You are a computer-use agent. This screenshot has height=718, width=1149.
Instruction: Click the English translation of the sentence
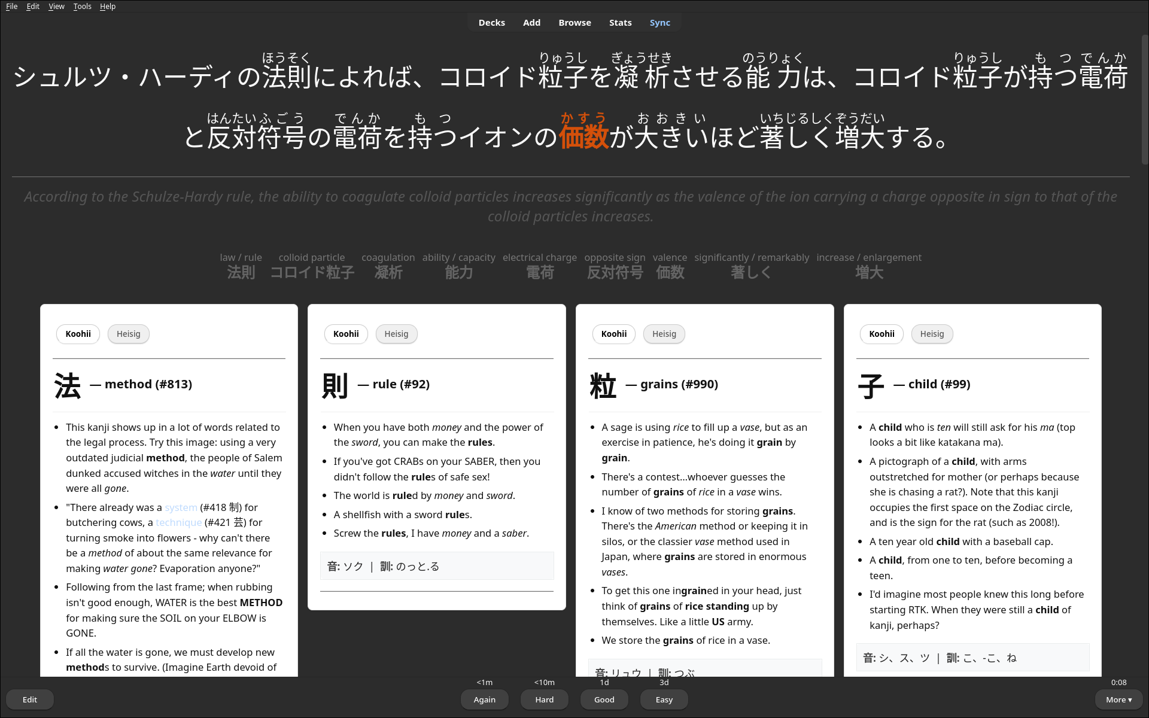[x=570, y=206]
